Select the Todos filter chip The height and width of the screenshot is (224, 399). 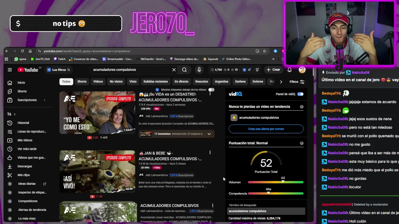(66, 82)
